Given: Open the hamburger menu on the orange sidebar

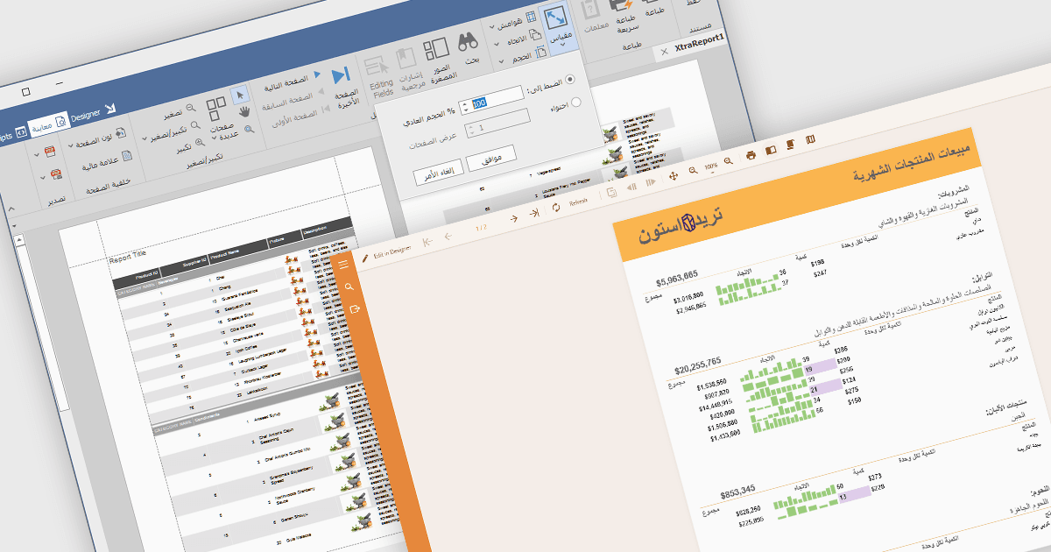Looking at the screenshot, I should coord(343,265).
